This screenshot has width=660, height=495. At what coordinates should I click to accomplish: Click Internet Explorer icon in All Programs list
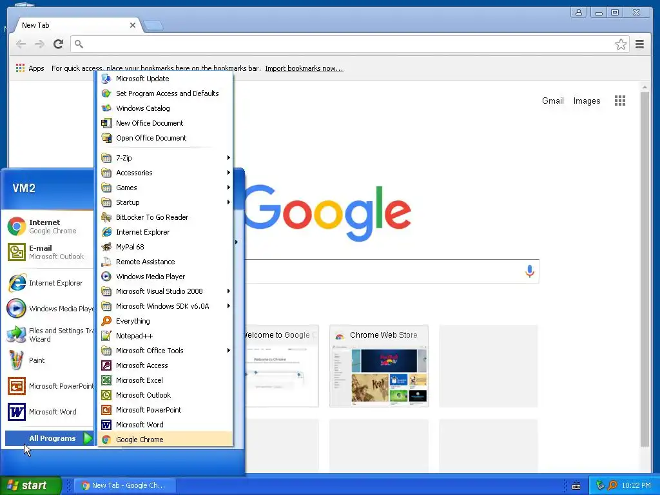coord(106,232)
